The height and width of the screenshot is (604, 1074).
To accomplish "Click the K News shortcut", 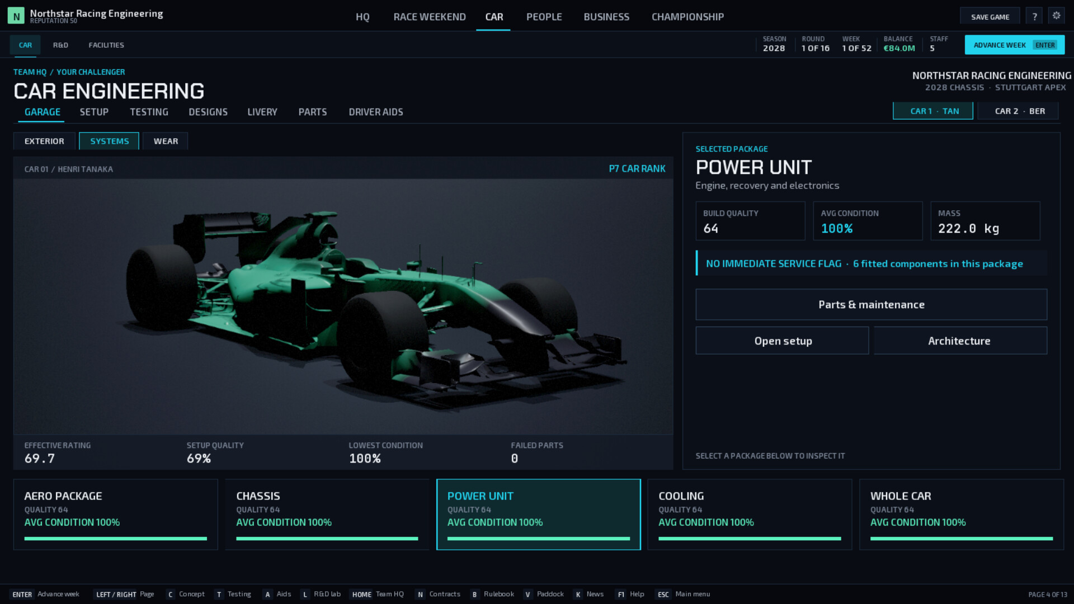I will tap(589, 594).
